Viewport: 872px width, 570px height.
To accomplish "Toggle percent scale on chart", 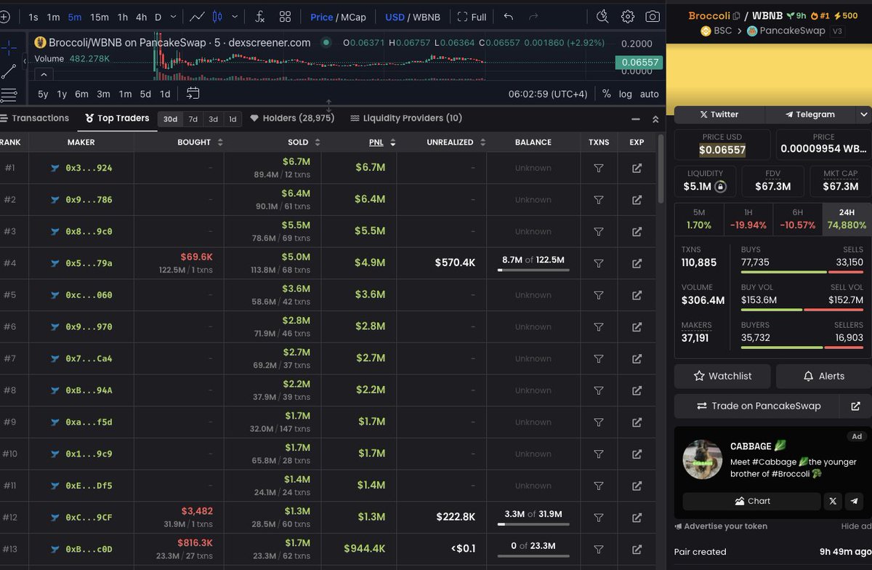I will point(607,94).
